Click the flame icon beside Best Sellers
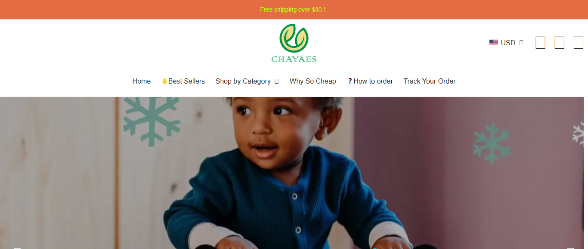 tap(164, 81)
